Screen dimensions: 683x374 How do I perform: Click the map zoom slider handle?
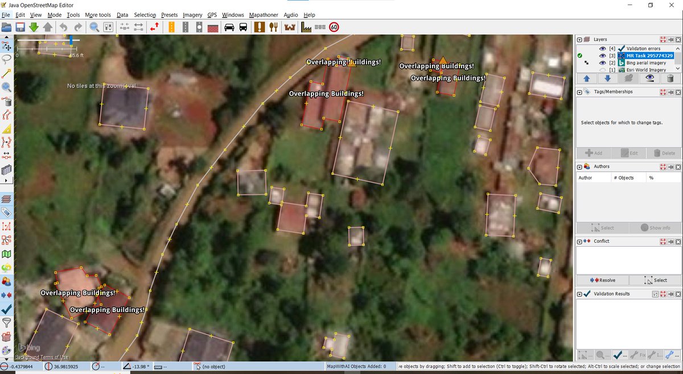pyautogui.click(x=71, y=40)
